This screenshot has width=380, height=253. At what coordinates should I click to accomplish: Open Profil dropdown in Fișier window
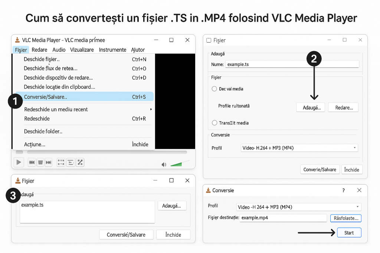coord(299,148)
